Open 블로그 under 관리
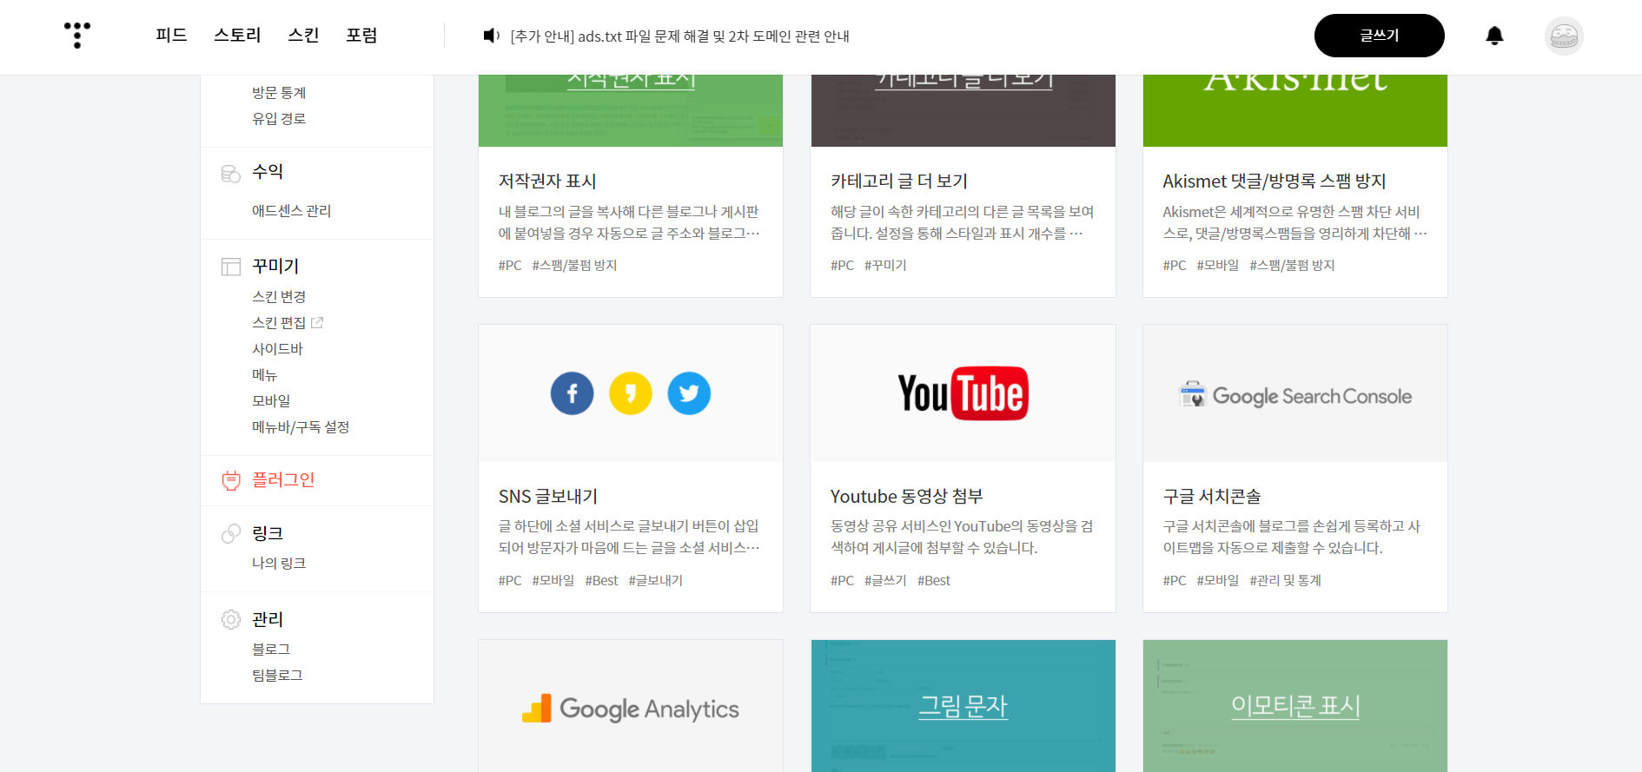This screenshot has width=1642, height=772. point(271,649)
